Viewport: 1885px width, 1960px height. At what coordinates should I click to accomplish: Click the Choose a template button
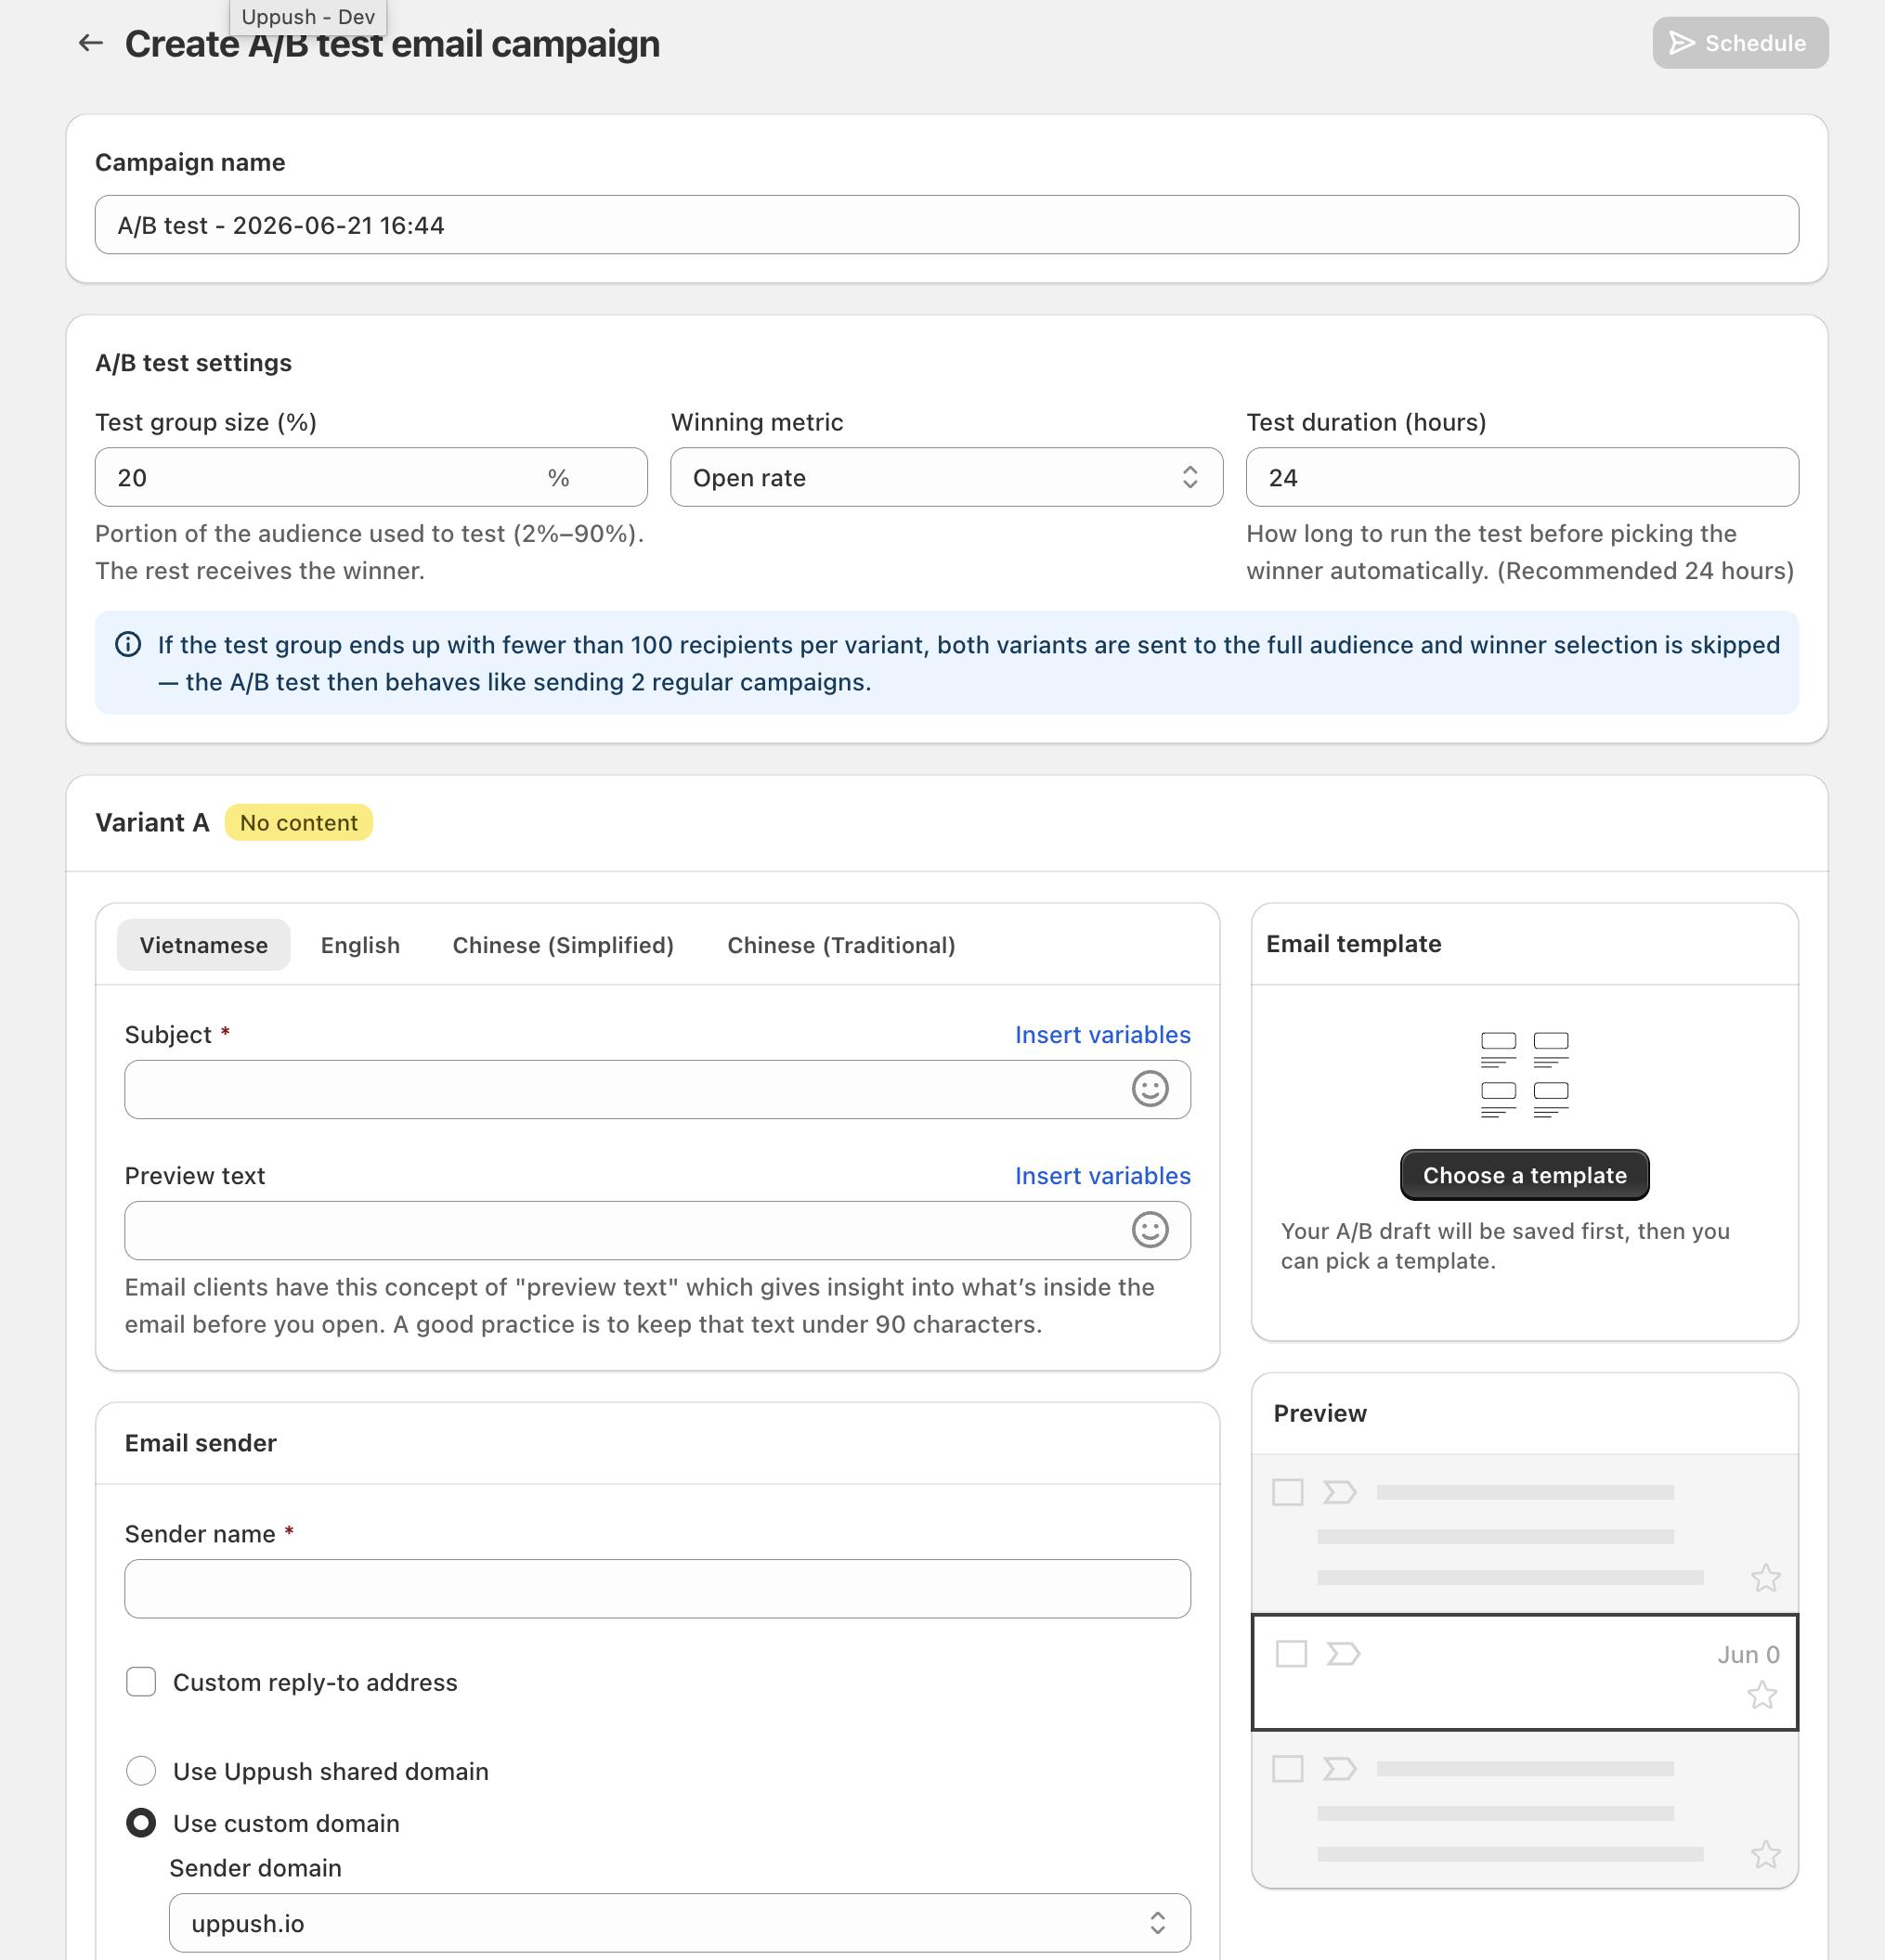point(1525,1175)
